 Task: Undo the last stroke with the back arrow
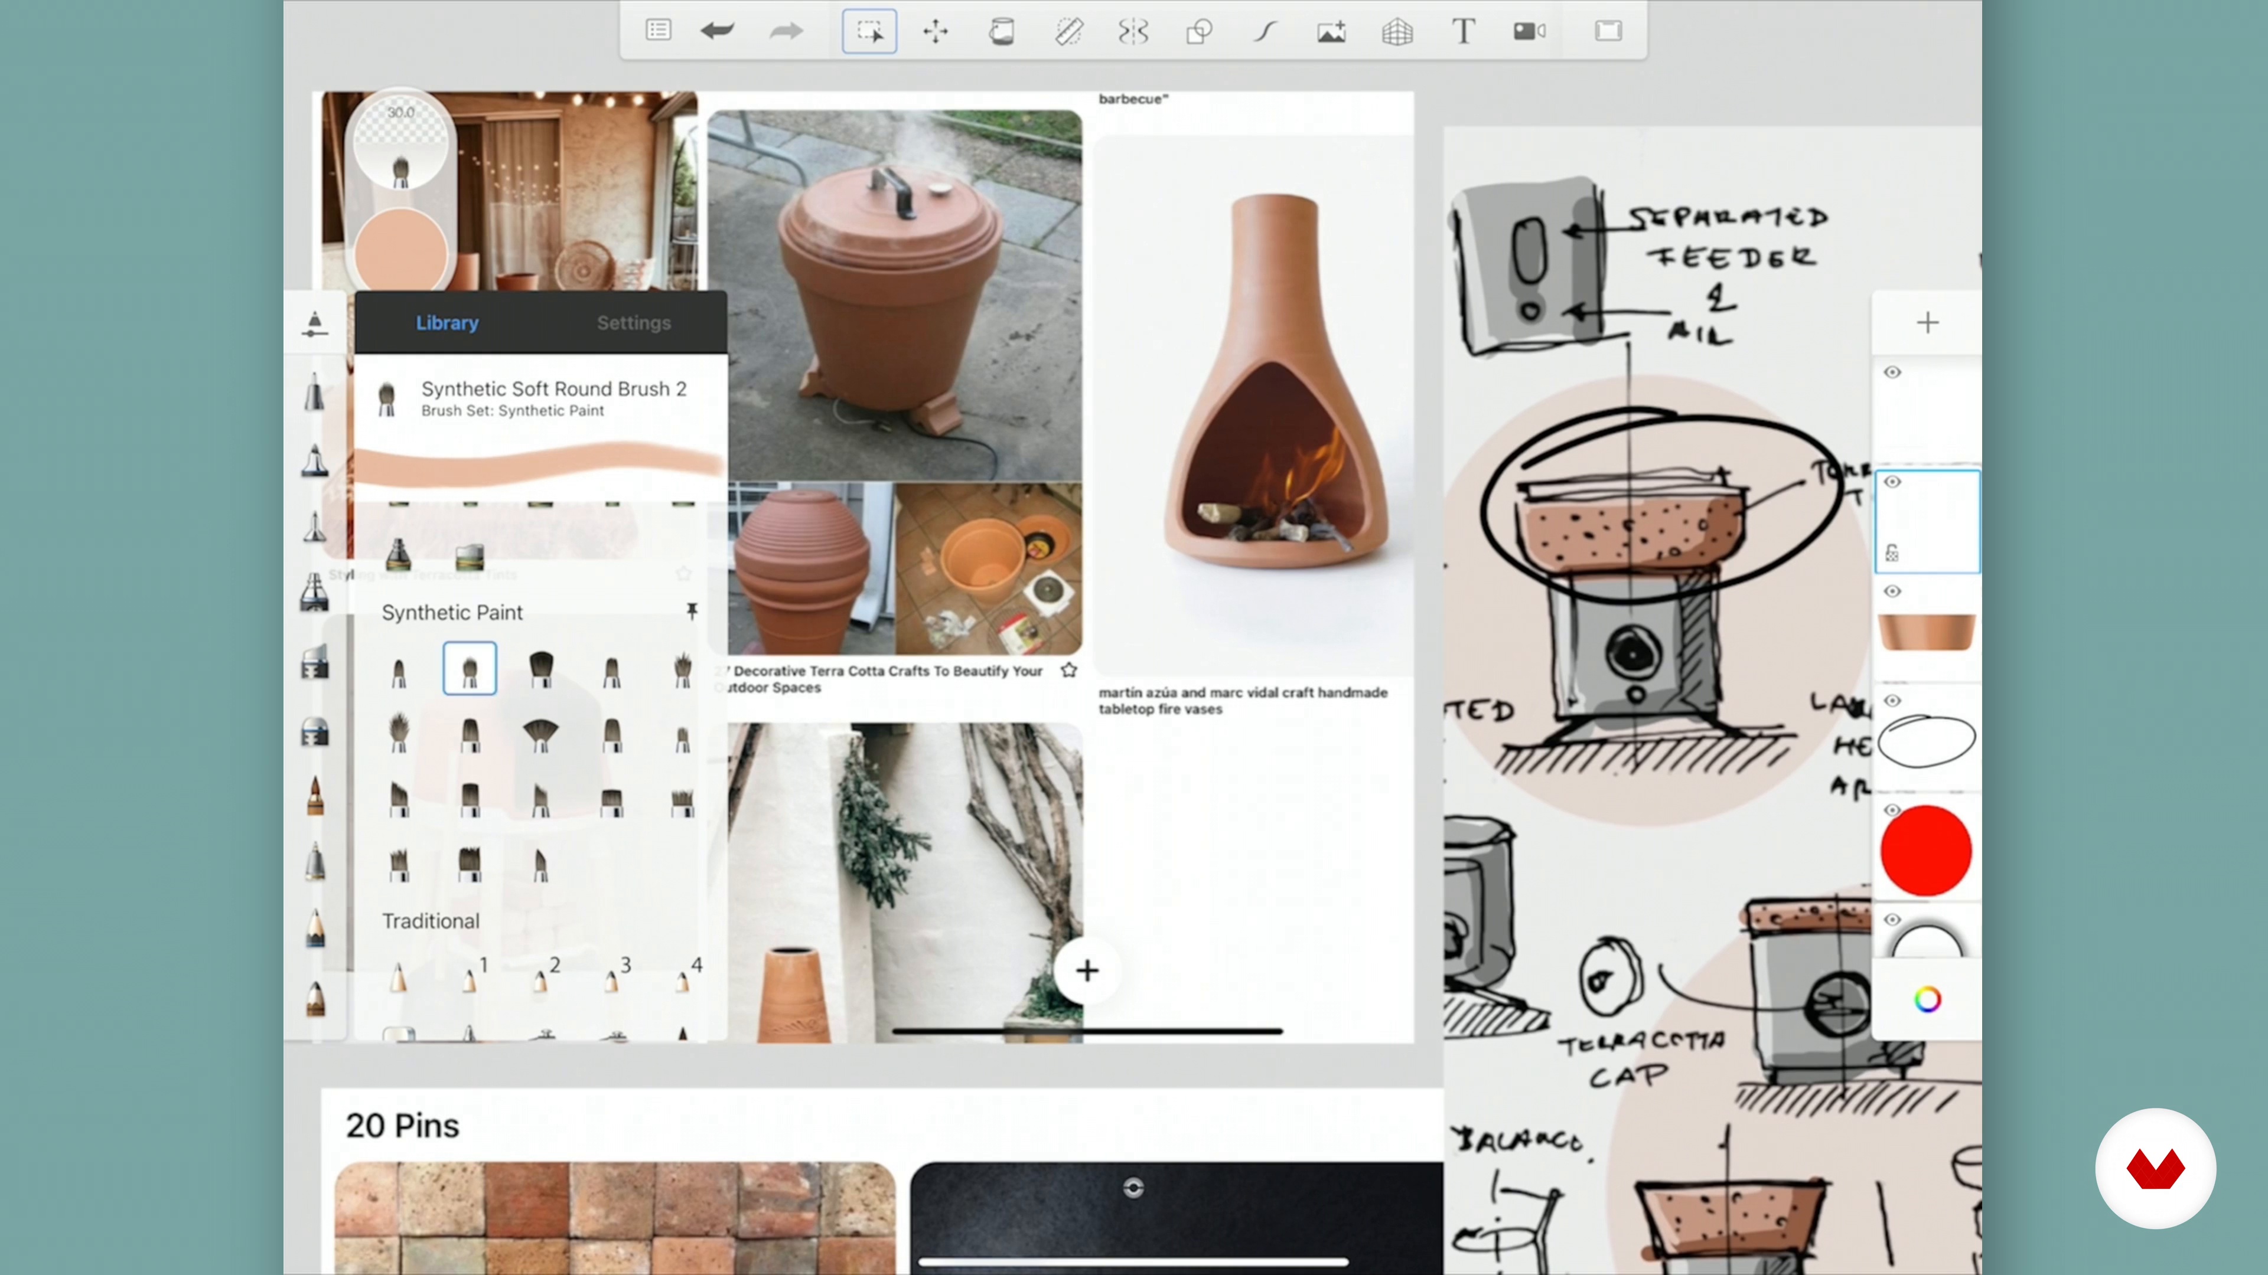point(718,31)
